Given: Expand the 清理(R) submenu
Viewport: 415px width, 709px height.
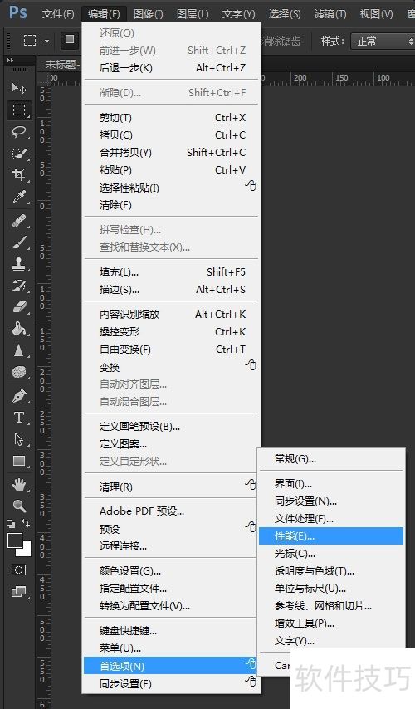Looking at the screenshot, I should tap(172, 487).
